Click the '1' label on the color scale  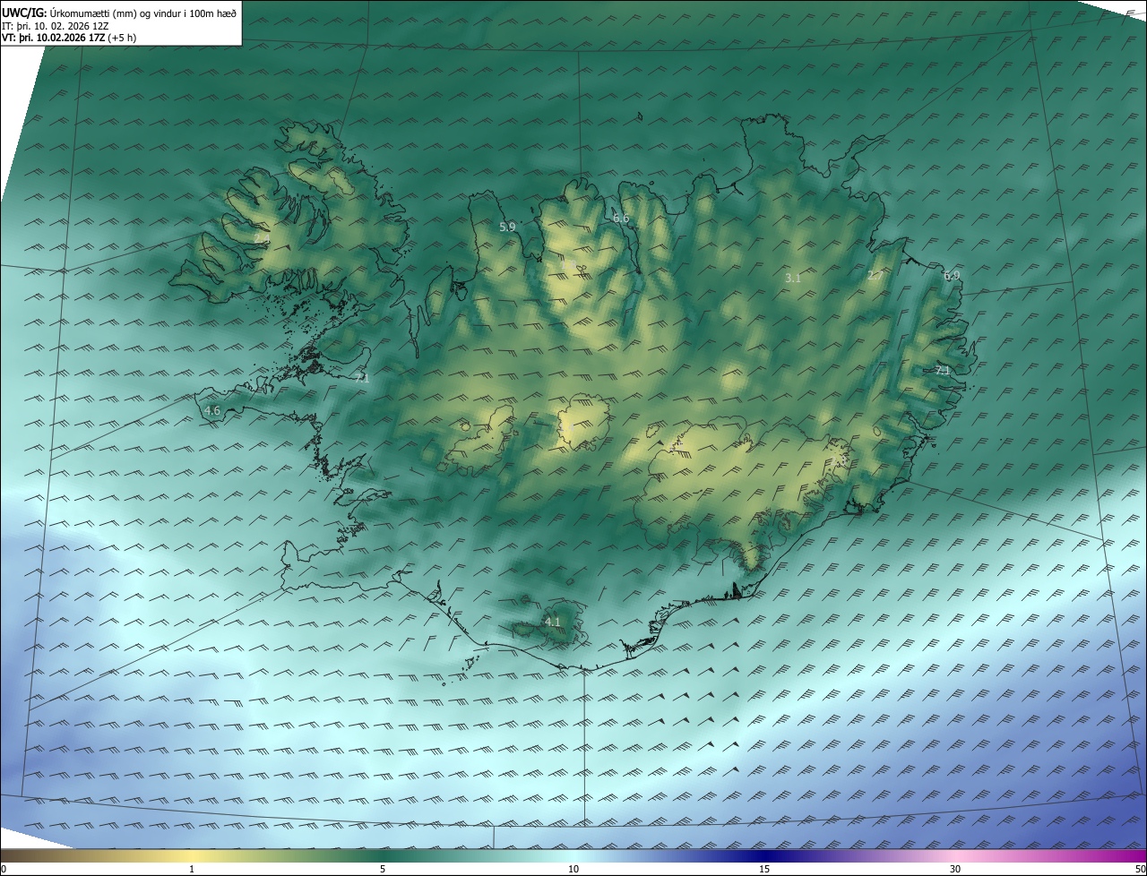(191, 870)
